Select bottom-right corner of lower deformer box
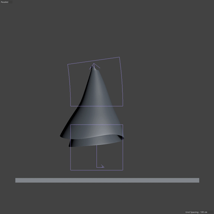 tap(123, 170)
